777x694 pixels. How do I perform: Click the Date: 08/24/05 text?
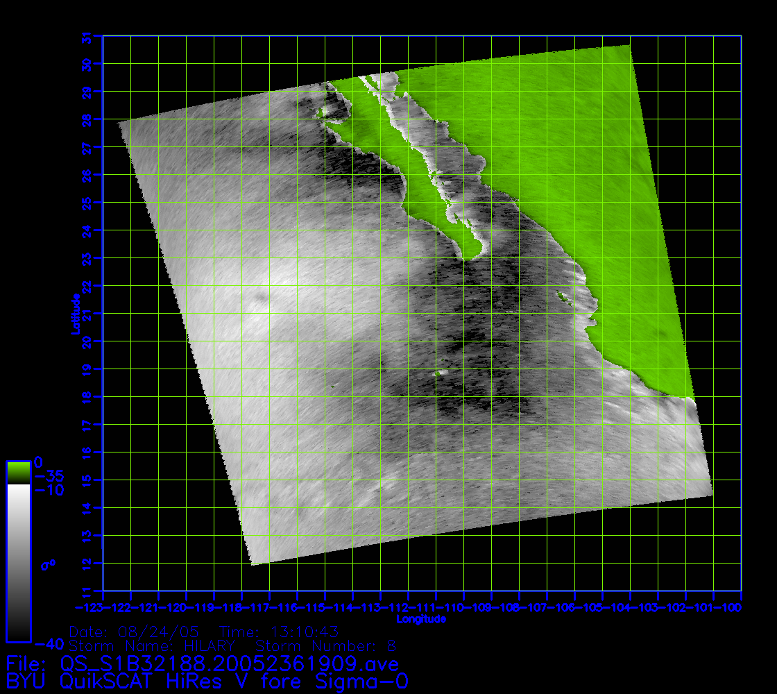(135, 632)
